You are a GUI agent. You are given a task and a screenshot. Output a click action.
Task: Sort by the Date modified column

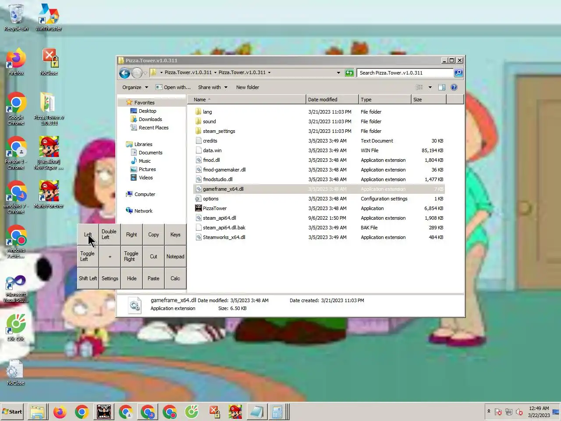click(x=332, y=100)
